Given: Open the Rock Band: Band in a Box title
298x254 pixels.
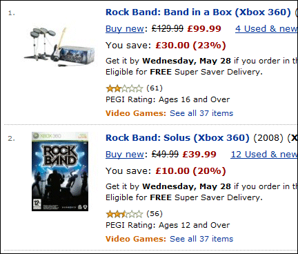Looking at the screenshot, I should [x=198, y=12].
